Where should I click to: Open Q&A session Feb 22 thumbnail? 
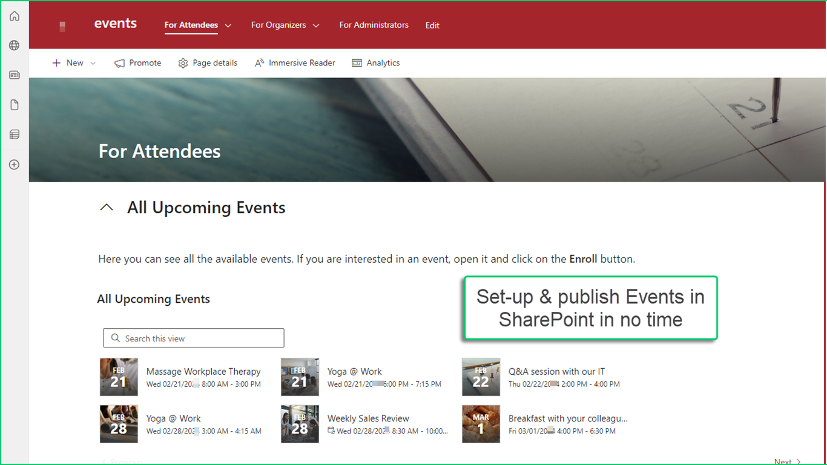click(481, 377)
